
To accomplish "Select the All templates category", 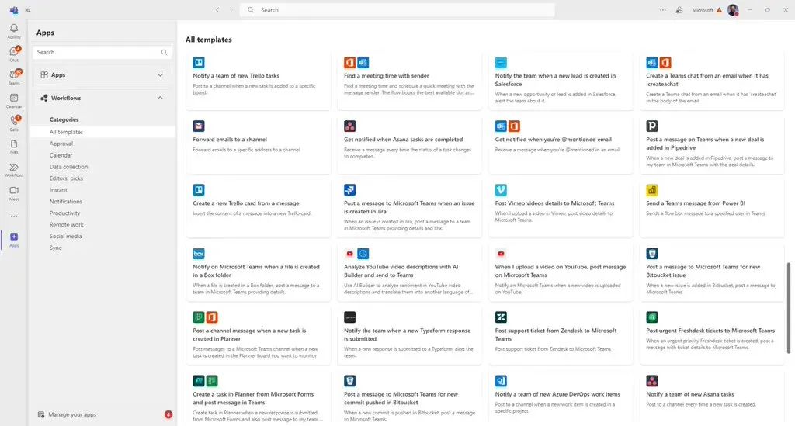I will click(102, 132).
